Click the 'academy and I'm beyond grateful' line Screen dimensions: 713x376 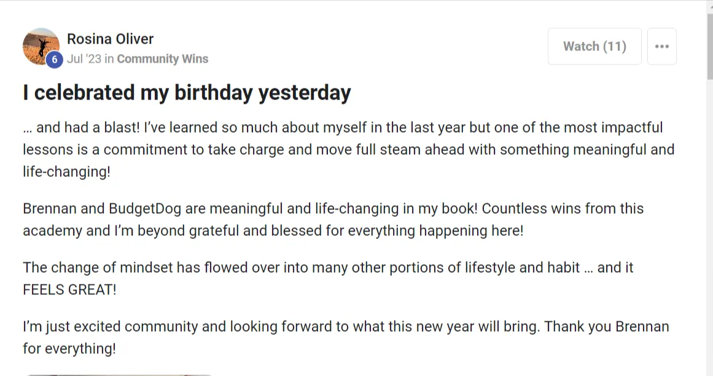coord(273,231)
